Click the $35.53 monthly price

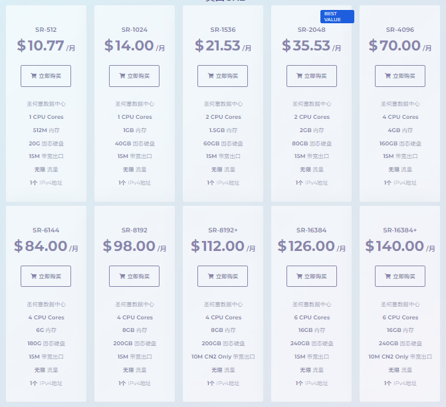[312, 46]
